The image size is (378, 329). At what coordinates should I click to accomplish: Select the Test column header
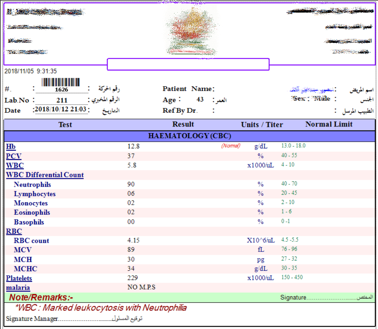(65, 125)
